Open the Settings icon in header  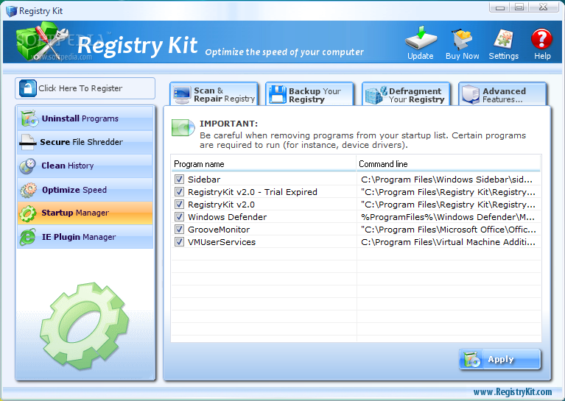pyautogui.click(x=504, y=38)
